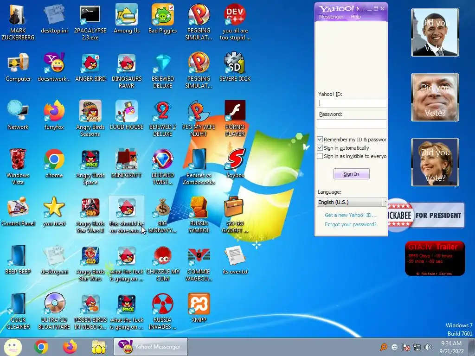Select the DINOSAURS RAWR icon

[127, 70]
